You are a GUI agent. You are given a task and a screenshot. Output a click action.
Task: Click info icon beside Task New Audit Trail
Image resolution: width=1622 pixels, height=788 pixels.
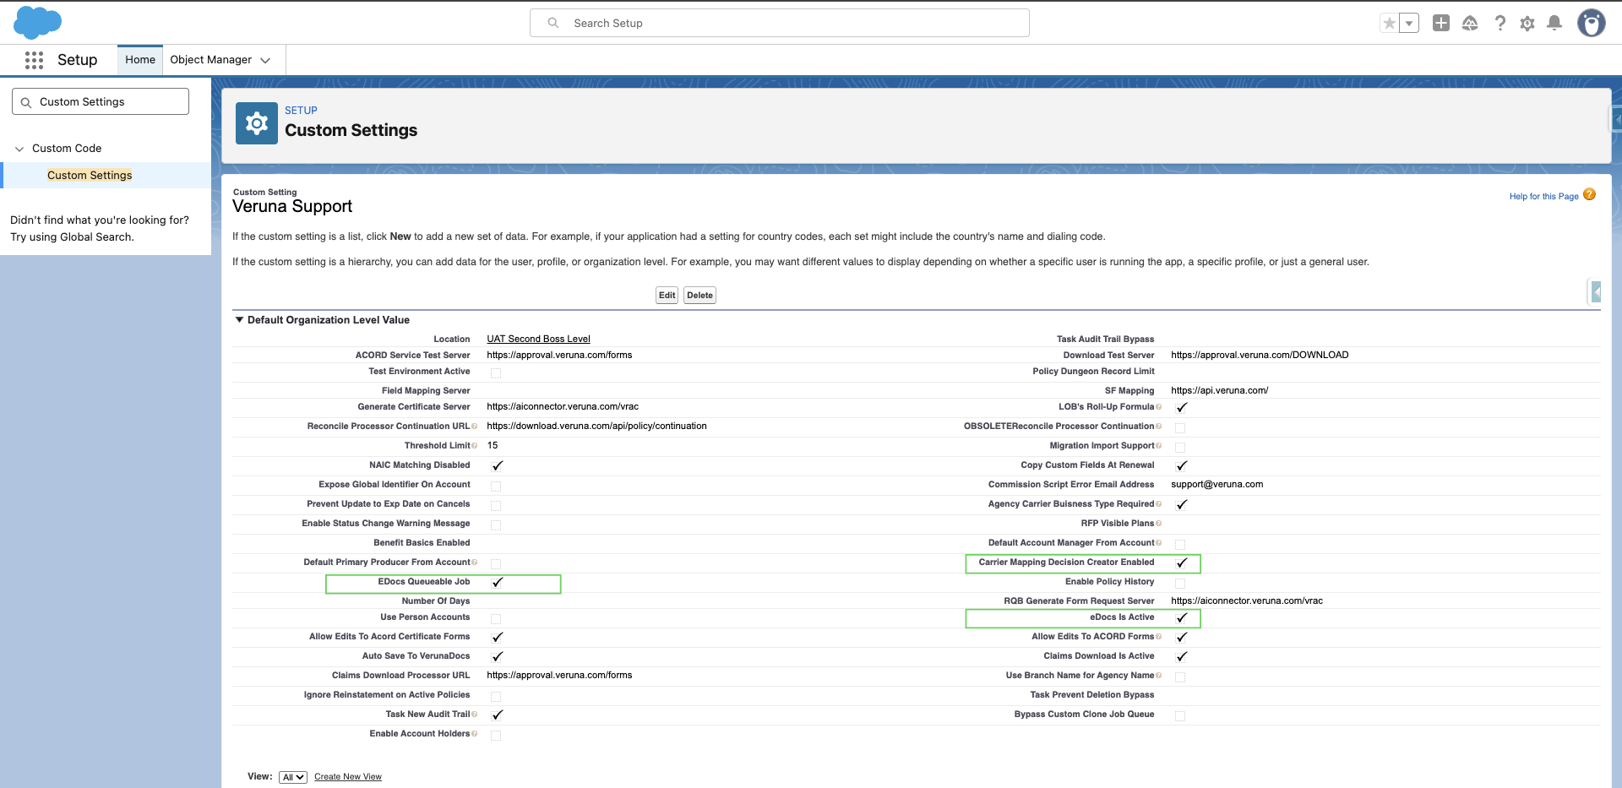coord(475,715)
